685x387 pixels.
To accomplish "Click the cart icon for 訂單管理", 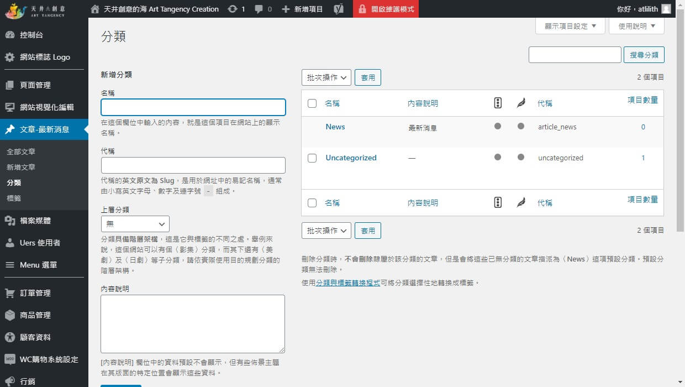I will click(9, 293).
